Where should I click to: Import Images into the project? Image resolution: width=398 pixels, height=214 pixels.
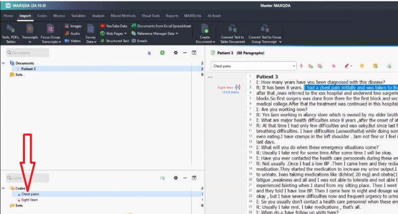[x=73, y=26]
